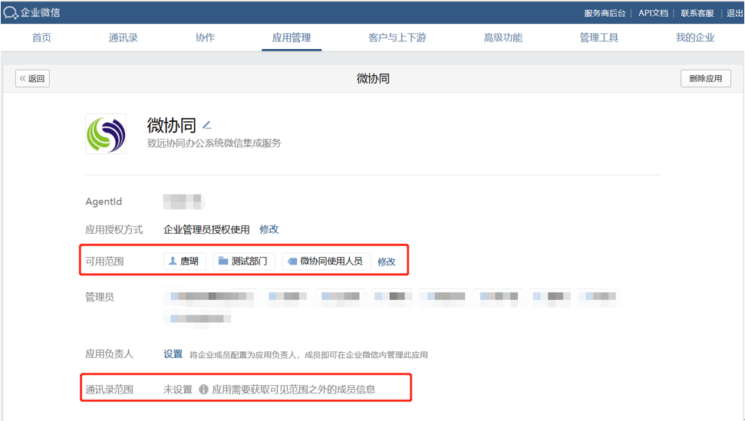Image resolution: width=745 pixels, height=421 pixels.
Task: Click the 可用范围 label
Action: tap(104, 261)
